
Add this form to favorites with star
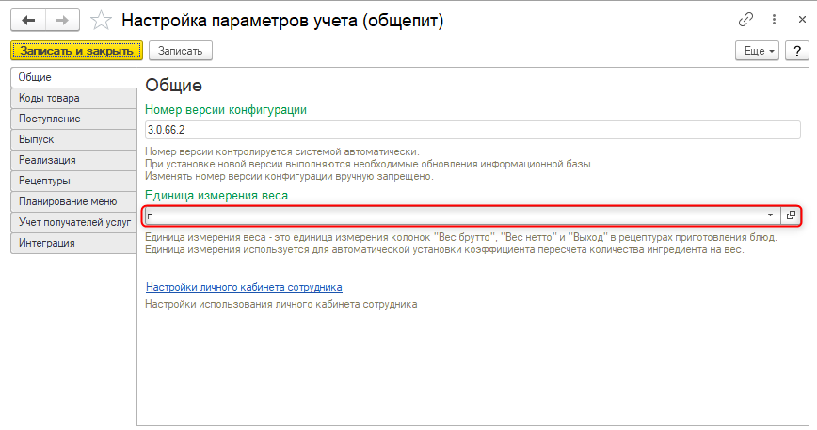point(104,20)
